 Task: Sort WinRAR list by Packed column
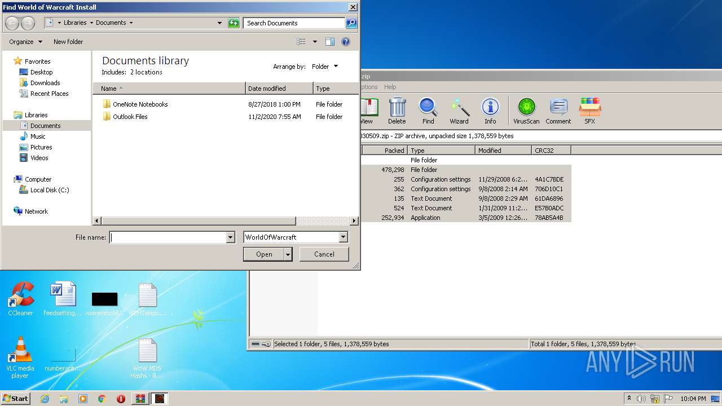[x=384, y=151]
